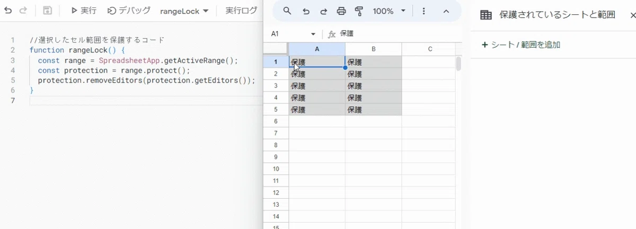
Task: Select cell B3 containing 保護
Action: [x=374, y=86]
